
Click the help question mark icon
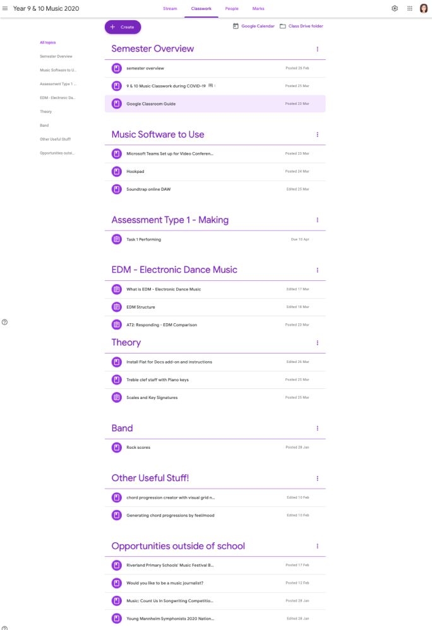tap(5, 322)
